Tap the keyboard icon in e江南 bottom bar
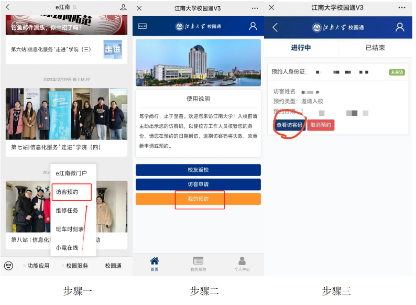The image size is (416, 305). 8,266
